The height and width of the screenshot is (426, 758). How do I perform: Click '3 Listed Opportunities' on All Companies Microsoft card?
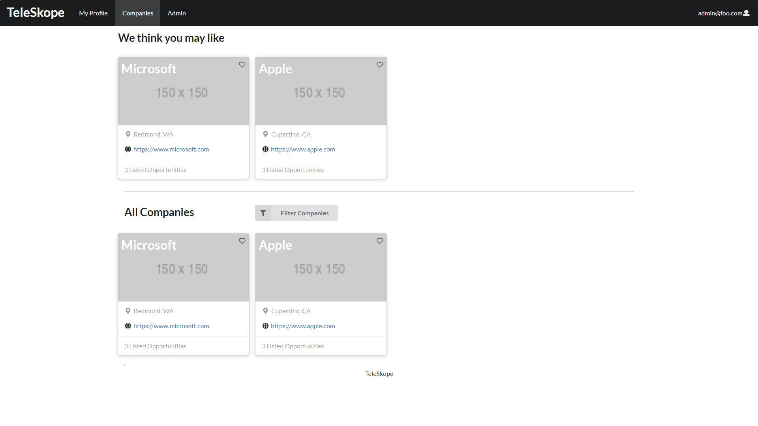coord(155,346)
